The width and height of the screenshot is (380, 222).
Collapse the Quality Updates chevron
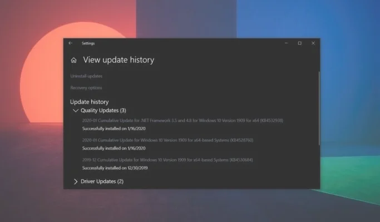[x=76, y=111]
